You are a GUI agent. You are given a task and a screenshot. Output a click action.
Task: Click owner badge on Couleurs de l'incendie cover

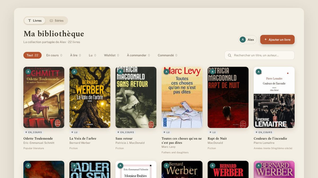[259, 72]
